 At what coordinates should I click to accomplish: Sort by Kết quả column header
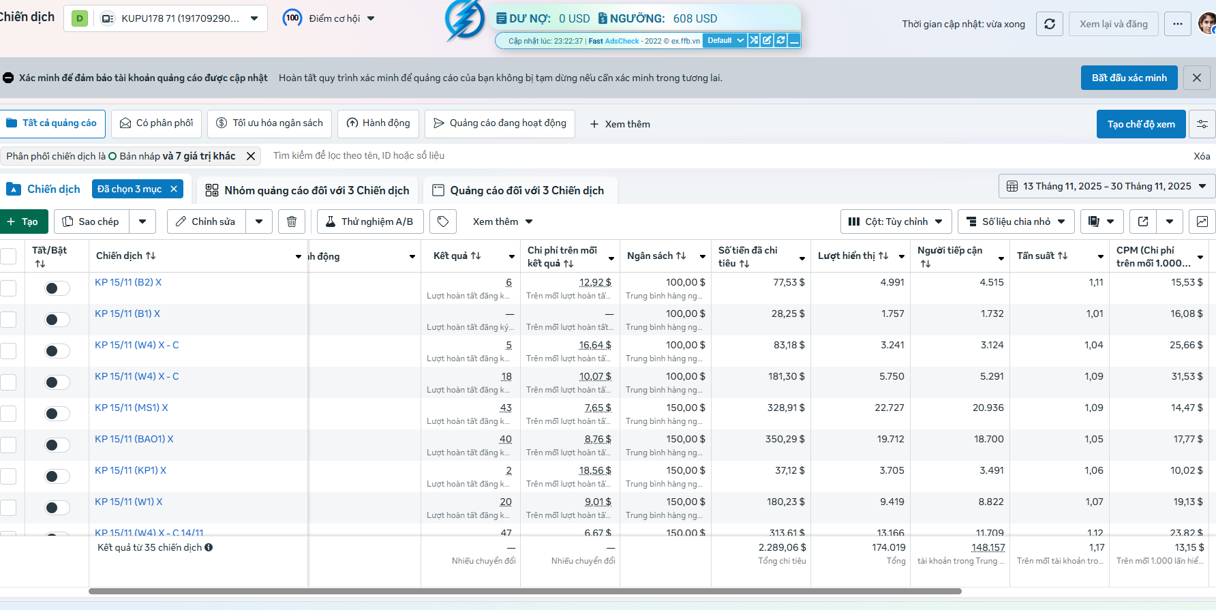457,256
